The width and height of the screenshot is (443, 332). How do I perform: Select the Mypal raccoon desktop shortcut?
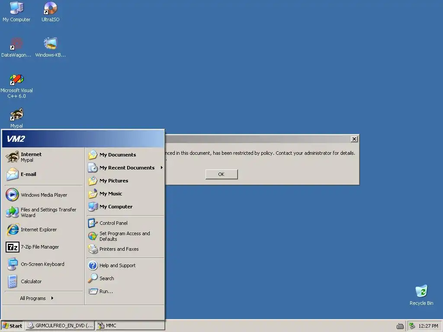pos(16,118)
